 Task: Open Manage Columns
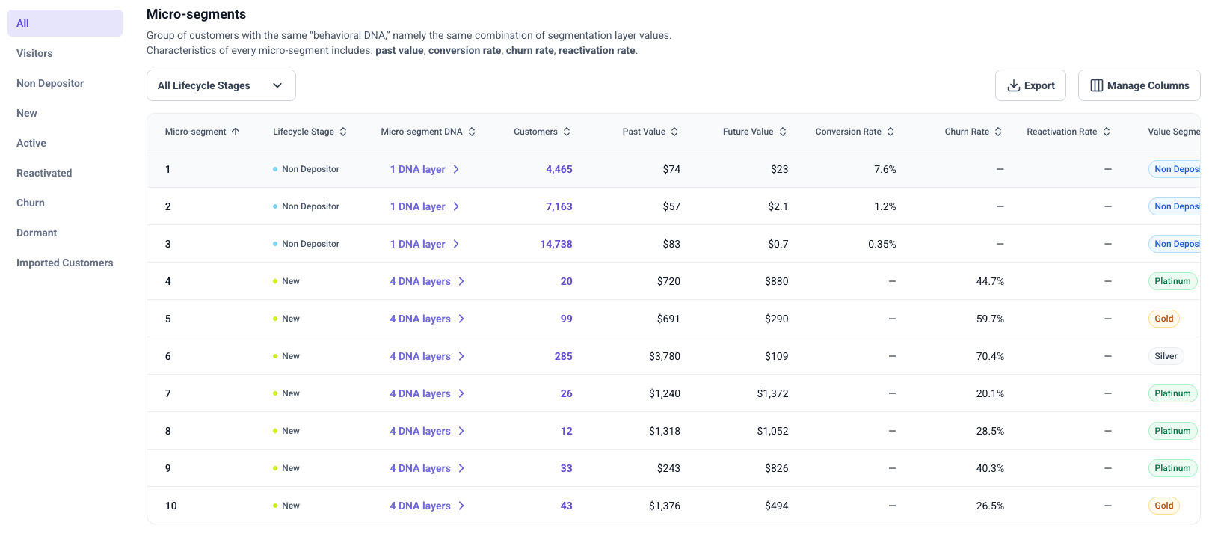1139,85
